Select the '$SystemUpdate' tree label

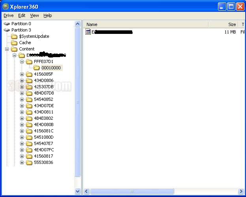(x=34, y=36)
